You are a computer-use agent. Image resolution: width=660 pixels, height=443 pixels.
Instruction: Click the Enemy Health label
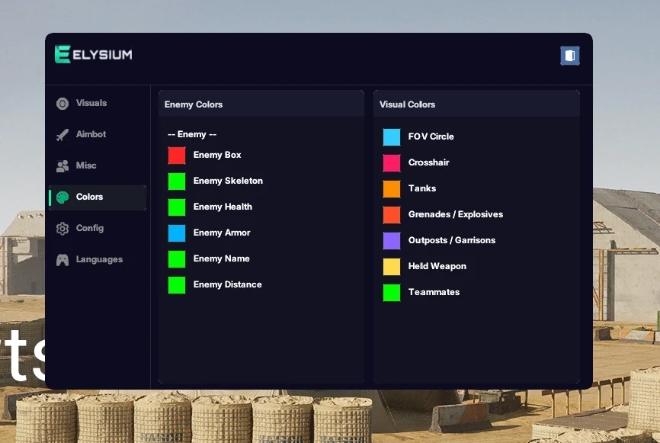click(x=223, y=207)
